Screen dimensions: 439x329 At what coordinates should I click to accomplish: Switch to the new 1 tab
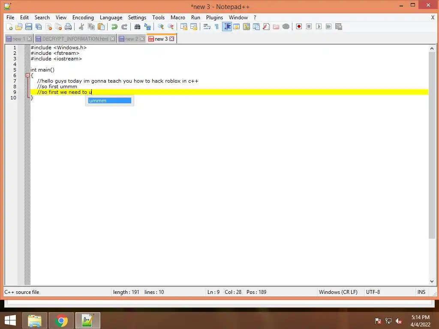(19, 39)
